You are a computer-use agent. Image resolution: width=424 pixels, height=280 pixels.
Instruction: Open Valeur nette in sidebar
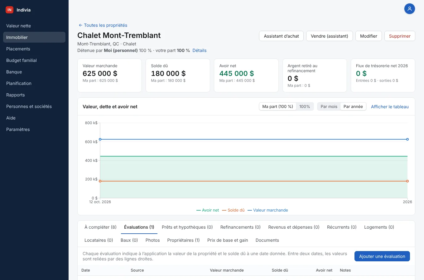pos(34,26)
